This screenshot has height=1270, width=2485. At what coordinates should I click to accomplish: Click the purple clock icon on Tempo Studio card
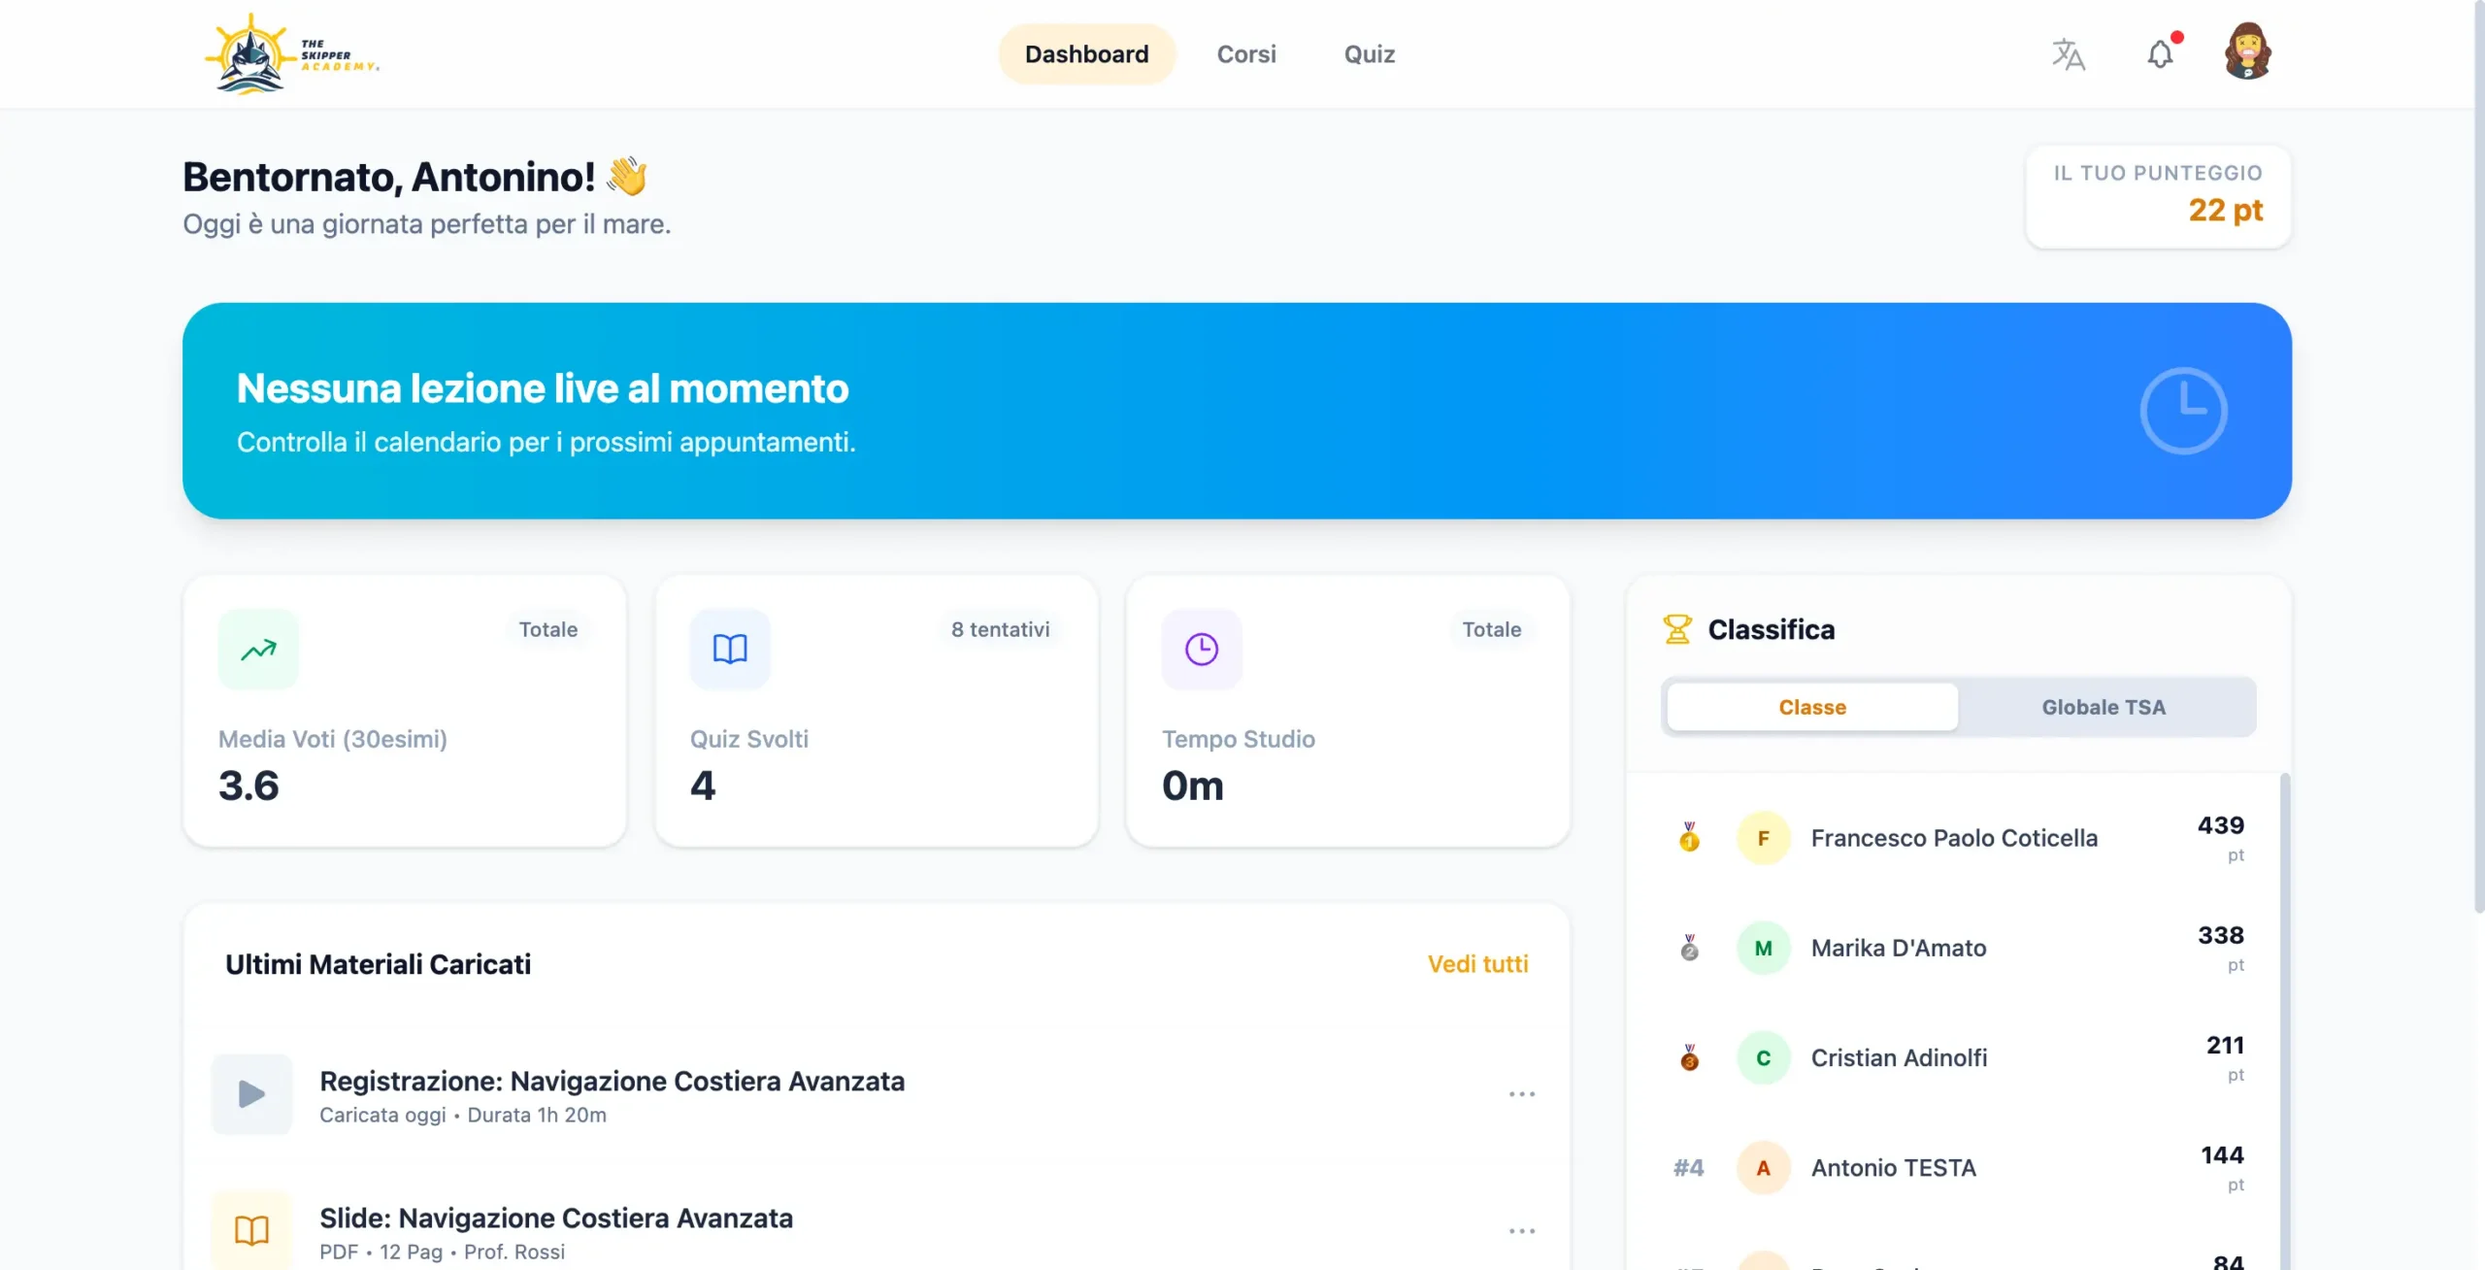click(x=1201, y=649)
